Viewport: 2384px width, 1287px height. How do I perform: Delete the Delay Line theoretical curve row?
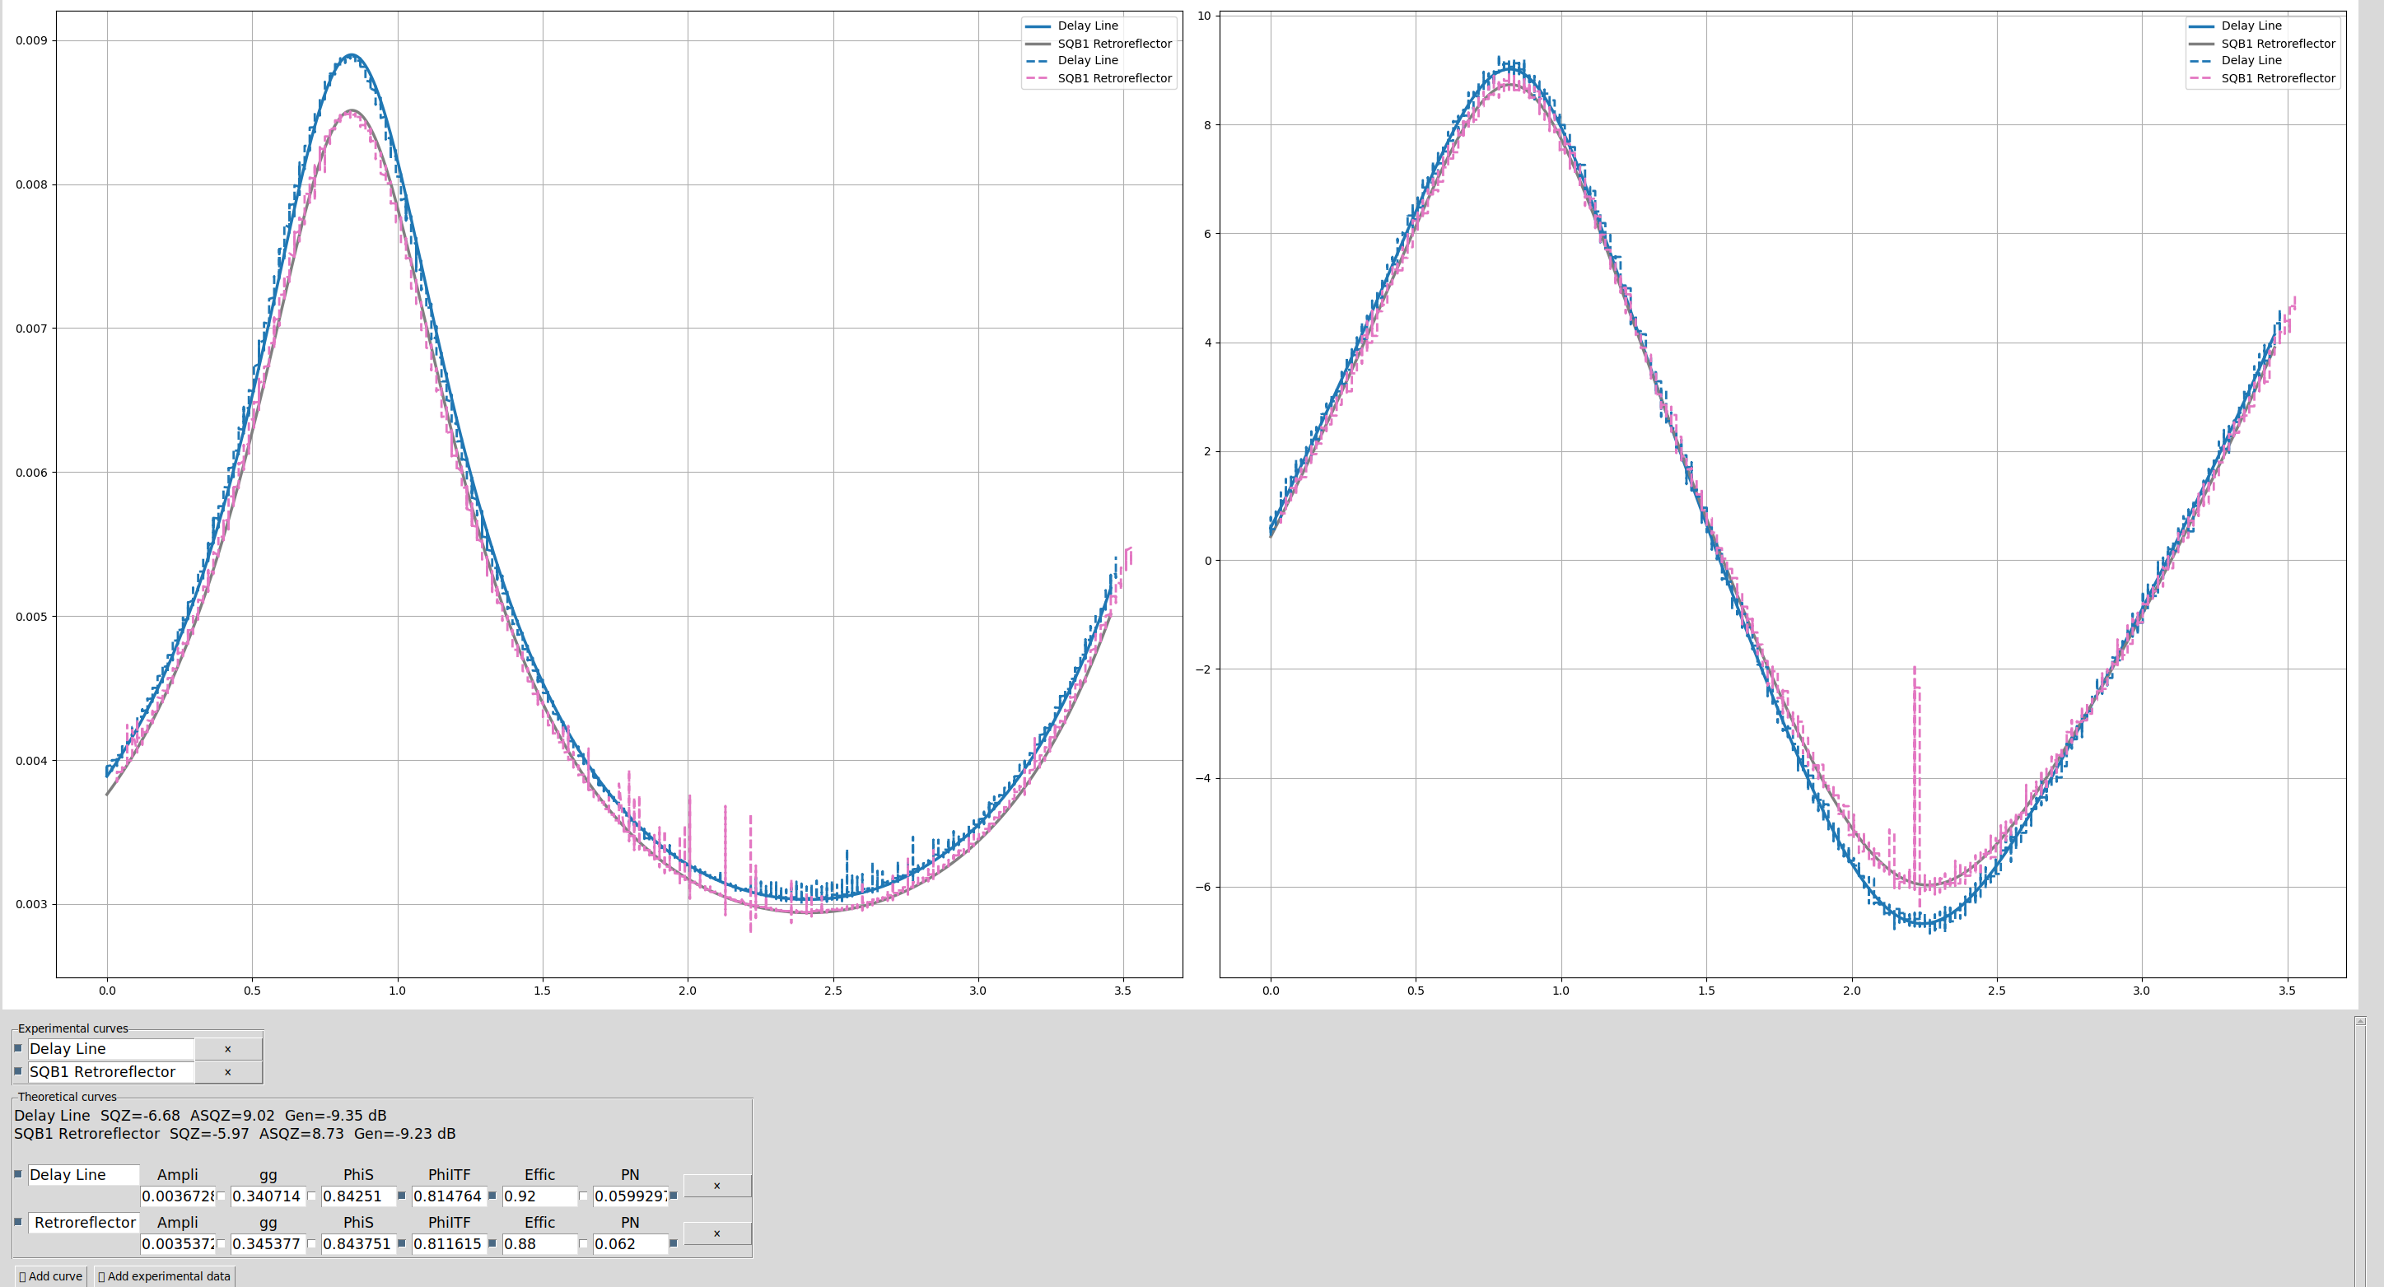click(x=716, y=1185)
